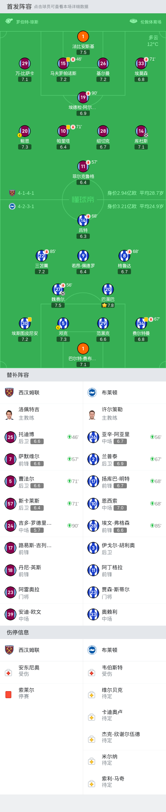166x812 pixels.
Task: Open substitute 亚辛-阿亚里 player row
Action: pos(124,437)
